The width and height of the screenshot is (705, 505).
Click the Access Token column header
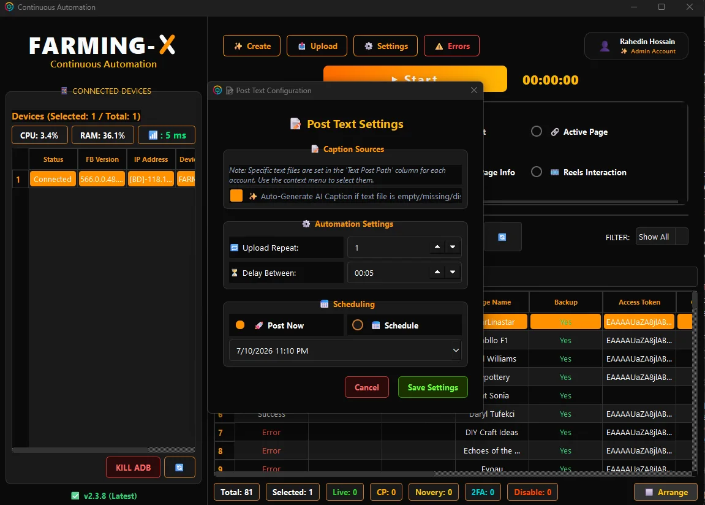[639, 302]
